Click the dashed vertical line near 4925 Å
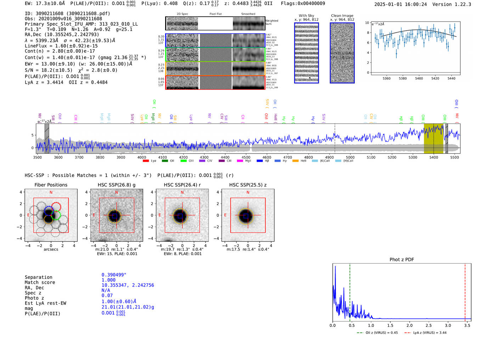 point(335,138)
